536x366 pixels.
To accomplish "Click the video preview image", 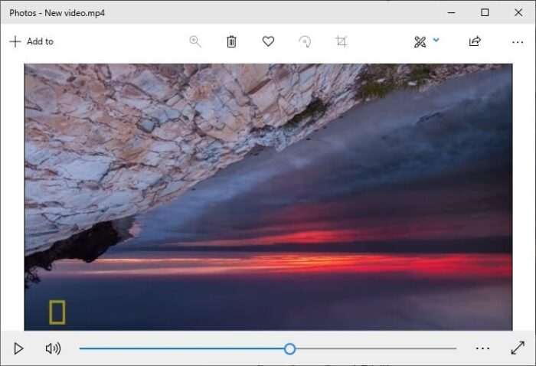I will coord(268,197).
